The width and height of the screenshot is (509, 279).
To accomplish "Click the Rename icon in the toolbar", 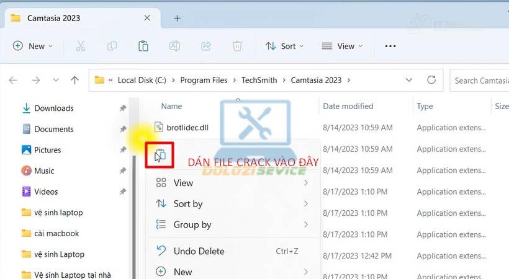I will [175, 46].
